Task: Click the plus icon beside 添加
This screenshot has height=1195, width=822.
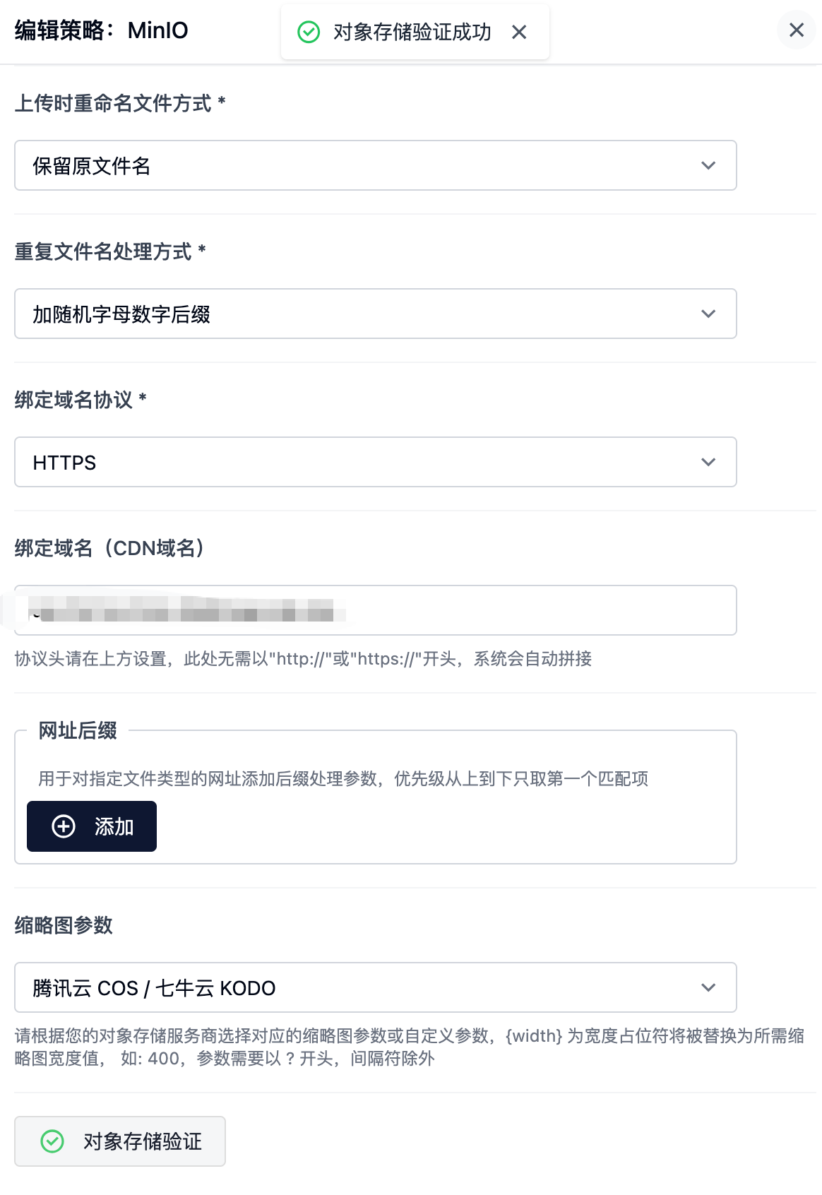Action: tap(64, 826)
